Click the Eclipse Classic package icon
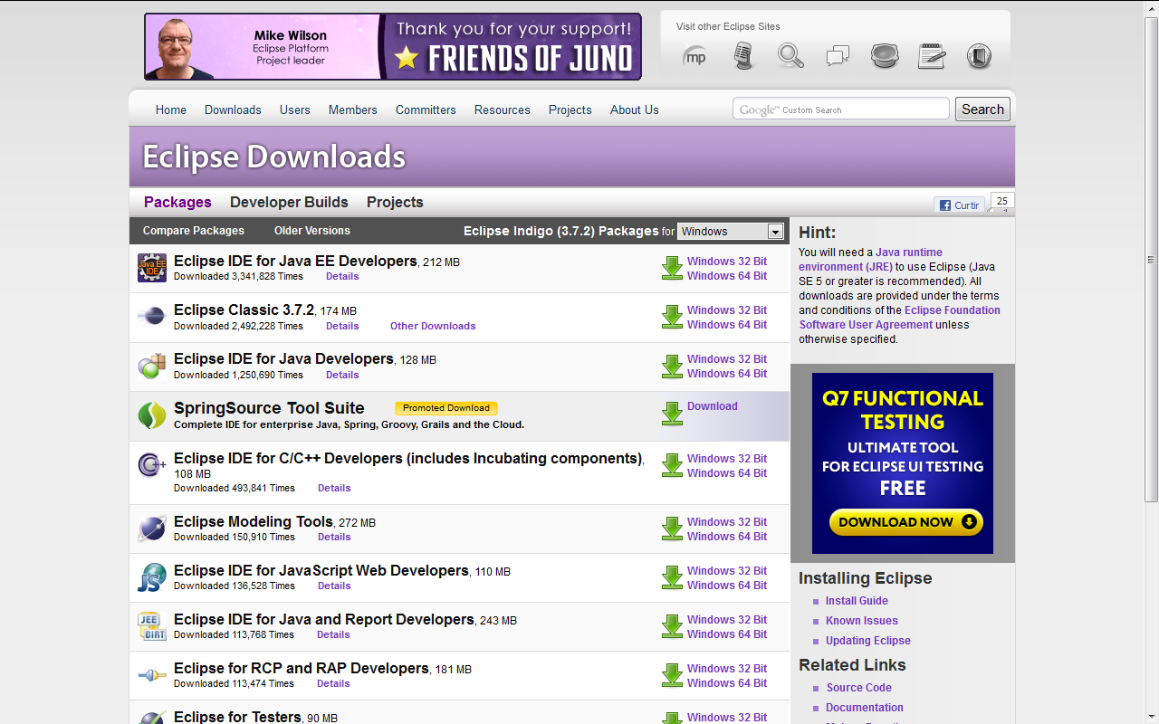The width and height of the screenshot is (1159, 724). 152,317
